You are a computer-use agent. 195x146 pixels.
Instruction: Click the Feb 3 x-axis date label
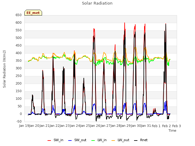coord(176,126)
